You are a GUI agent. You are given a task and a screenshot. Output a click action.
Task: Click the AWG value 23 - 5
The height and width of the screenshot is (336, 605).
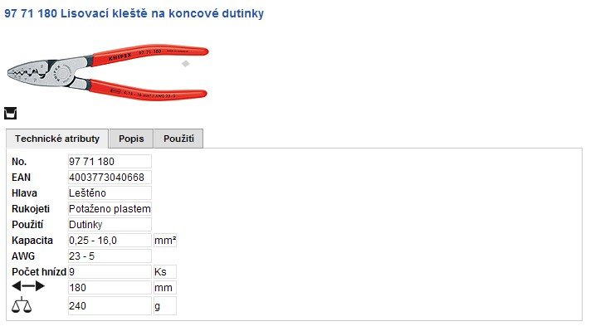point(110,256)
